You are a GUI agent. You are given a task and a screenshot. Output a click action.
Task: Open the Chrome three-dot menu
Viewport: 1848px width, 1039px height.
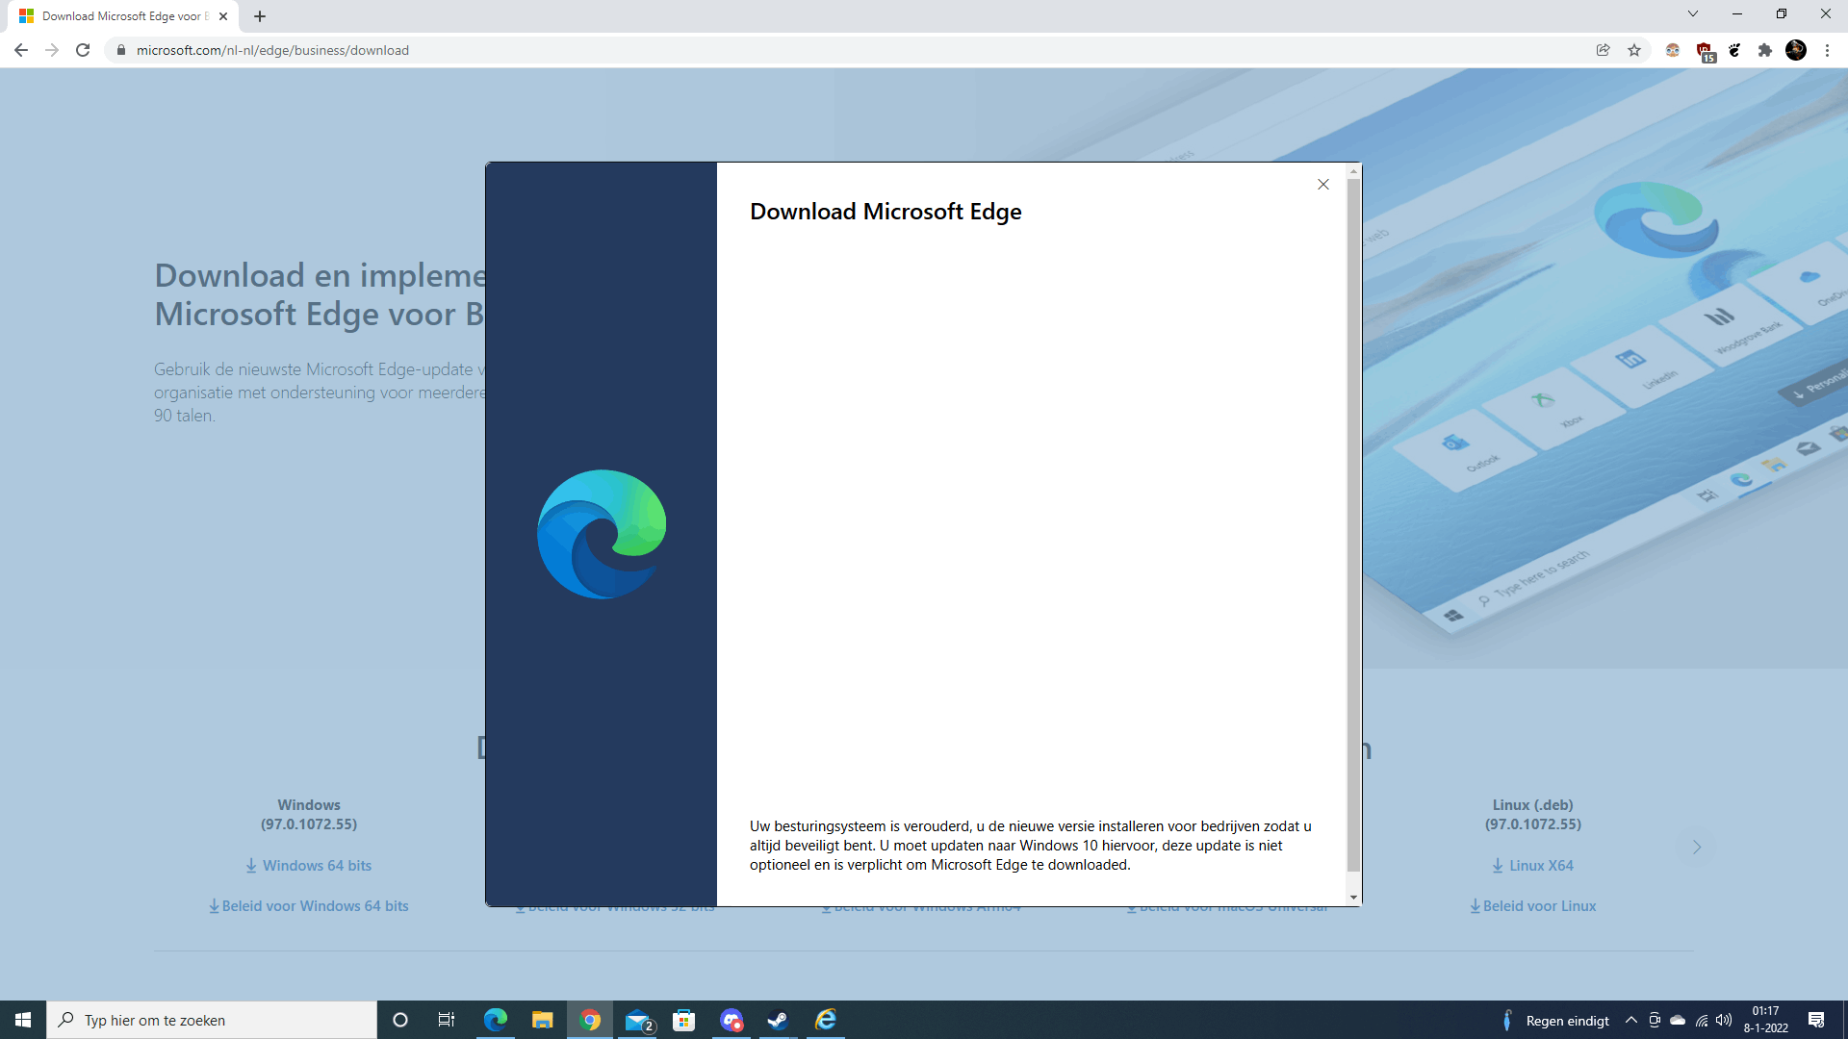(x=1827, y=50)
